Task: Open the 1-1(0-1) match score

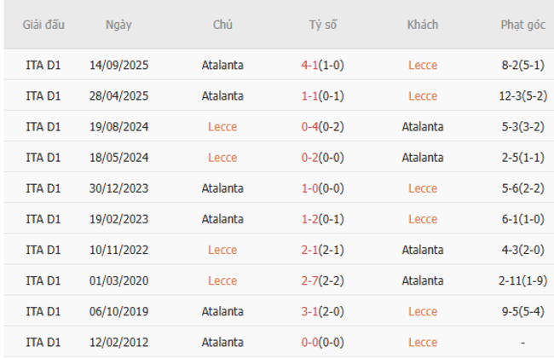Action: click(322, 95)
